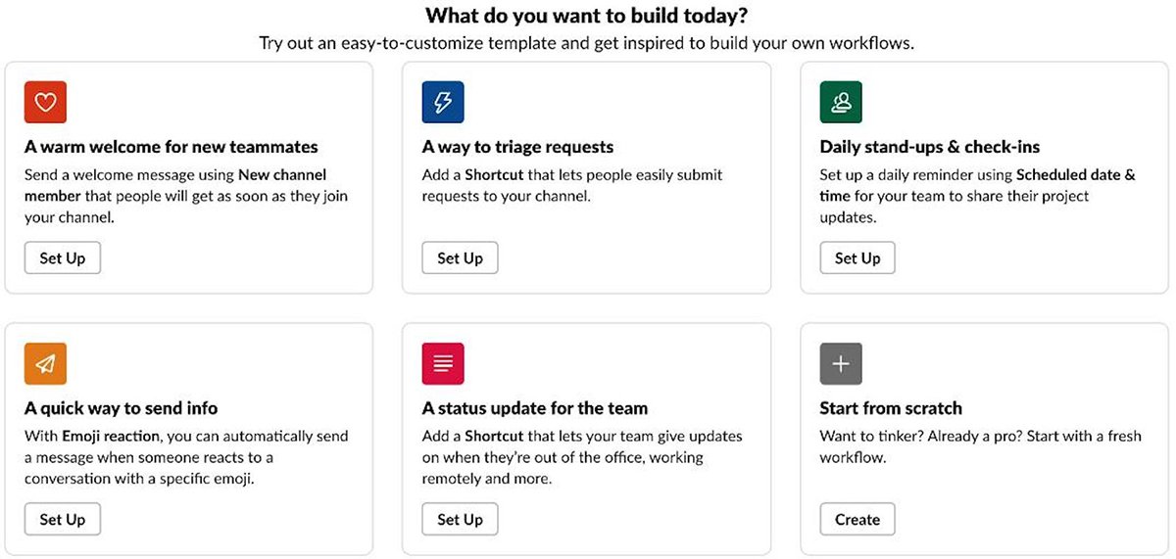Click the orange paper plane icon

tap(45, 363)
